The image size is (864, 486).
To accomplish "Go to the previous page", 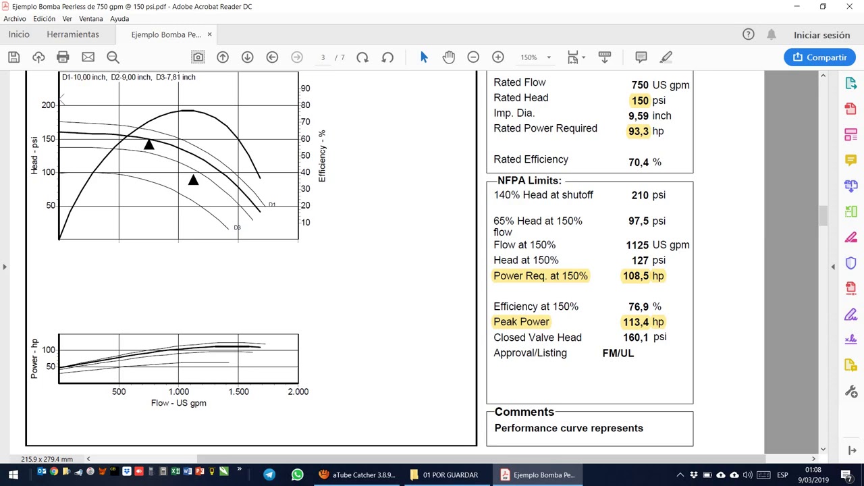I will pos(223,57).
